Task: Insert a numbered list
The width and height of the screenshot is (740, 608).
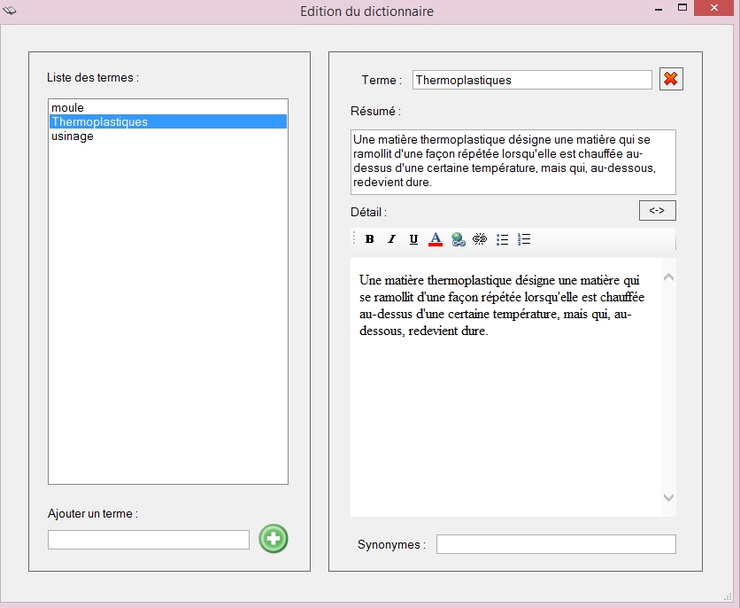Action: [524, 239]
